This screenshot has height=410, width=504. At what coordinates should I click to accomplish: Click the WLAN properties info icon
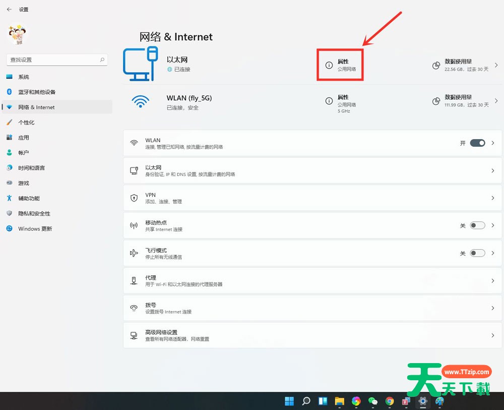[329, 101]
